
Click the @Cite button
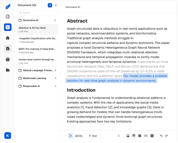pyautogui.click(x=79, y=136)
